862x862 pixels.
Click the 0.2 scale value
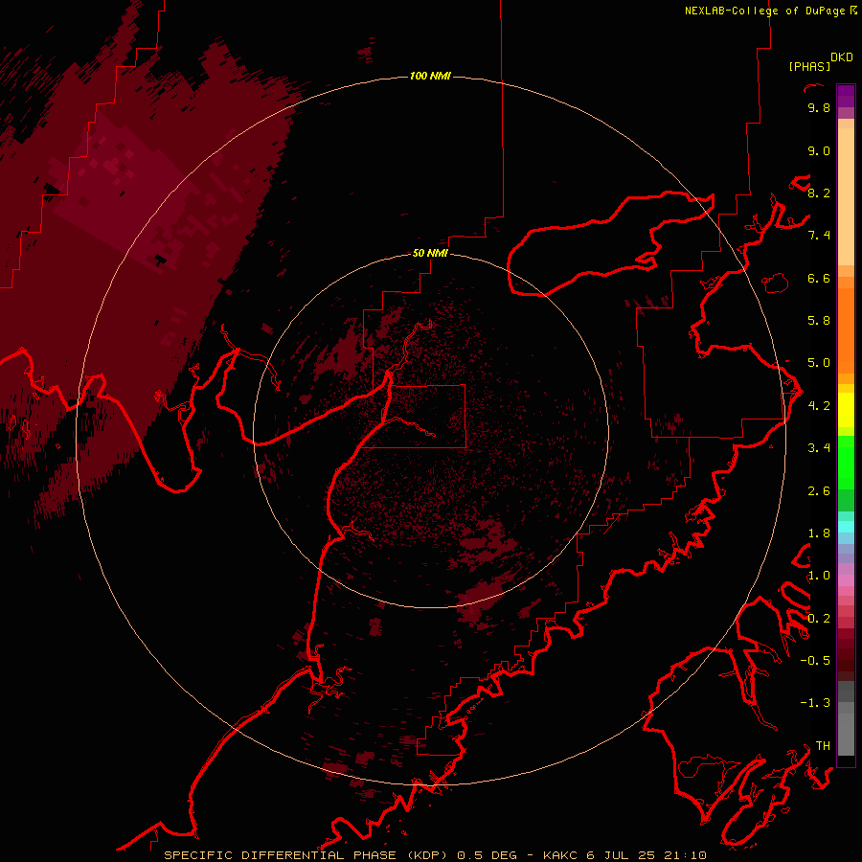[819, 619]
